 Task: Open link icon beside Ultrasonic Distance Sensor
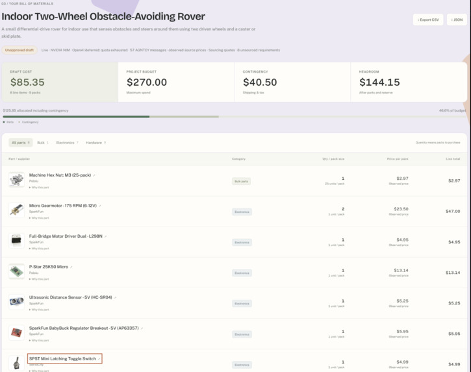[x=115, y=298]
